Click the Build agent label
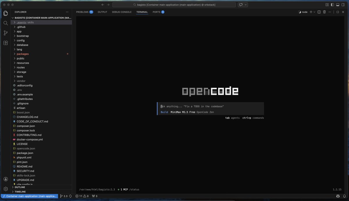The image size is (349, 201). click(164, 112)
